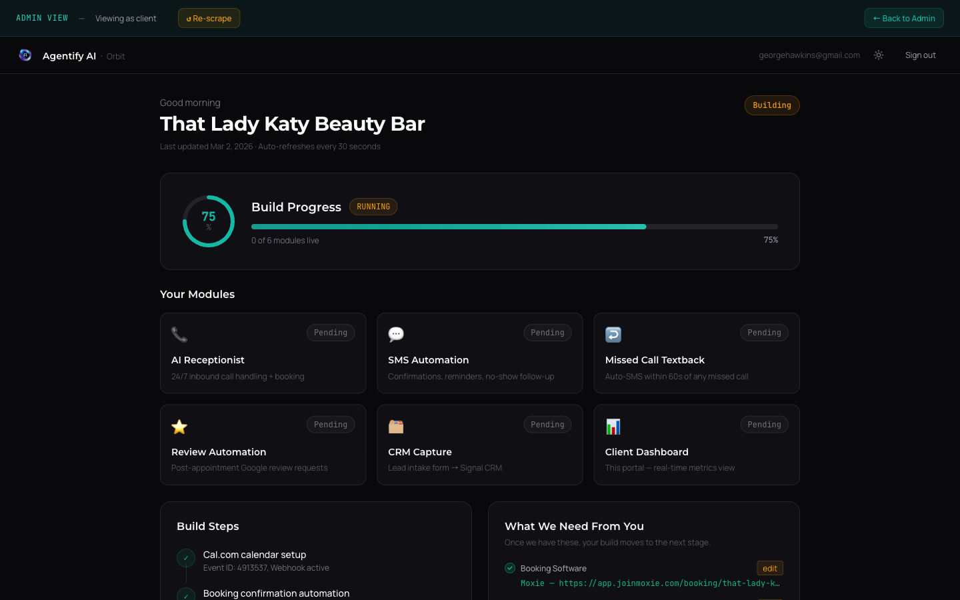The image size is (960, 600).
Task: Click the RUNNING status badge
Action: pos(373,207)
